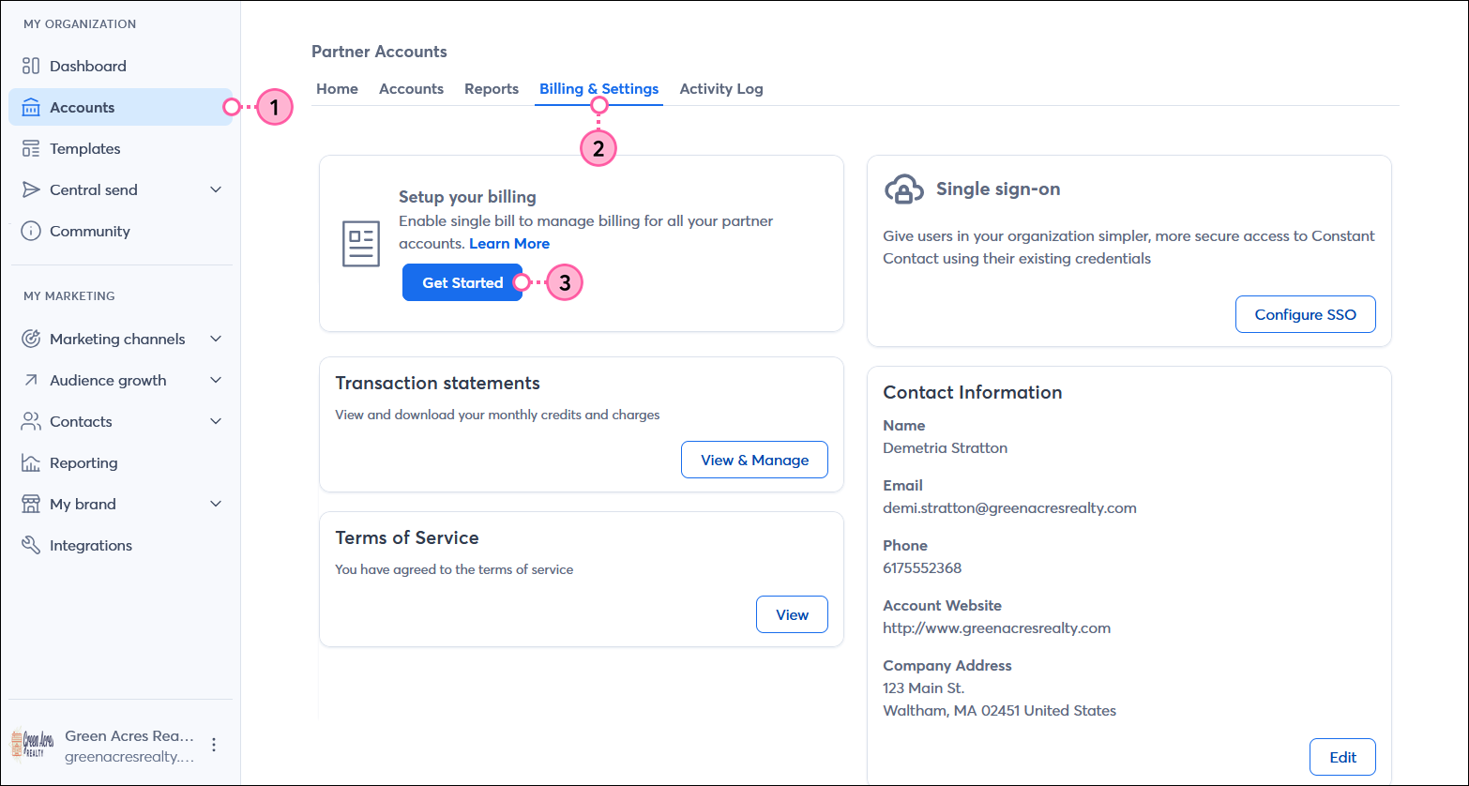1469x786 pixels.
Task: Click the Green Acres Rea... account name
Action: click(x=129, y=735)
